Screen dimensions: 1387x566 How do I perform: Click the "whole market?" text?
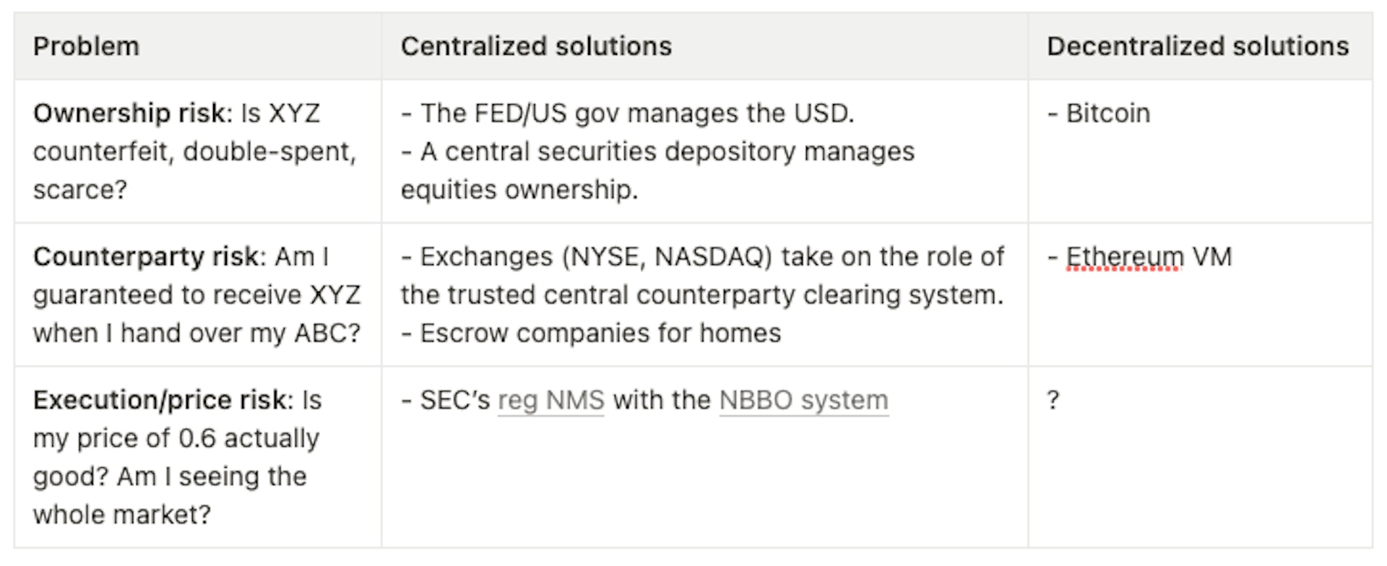tap(121, 515)
